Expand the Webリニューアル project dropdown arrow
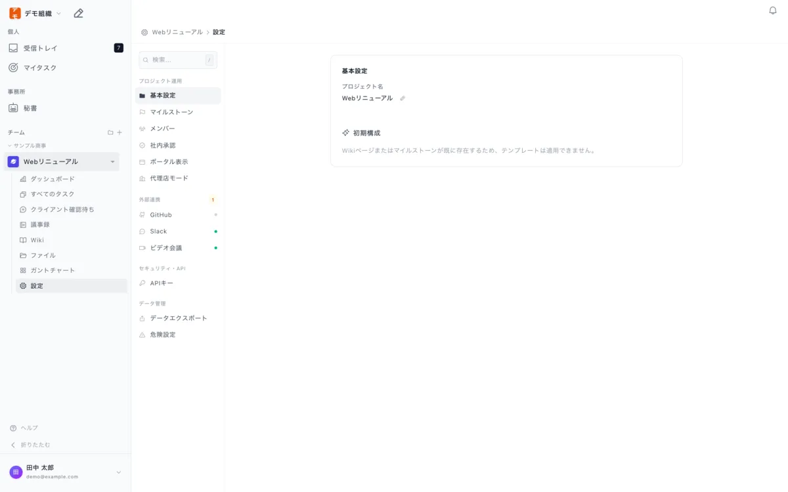This screenshot has width=788, height=492. pyautogui.click(x=112, y=162)
